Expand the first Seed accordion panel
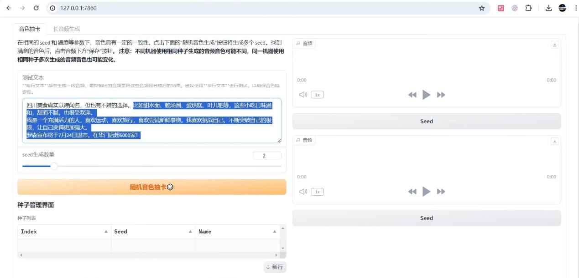Viewport: 579px width, 278px height. [x=426, y=121]
